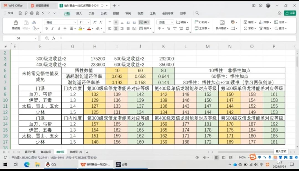Viewport: 299px width, 171px height.
Task: Toggle underline formatting
Action: (x=59, y=28)
